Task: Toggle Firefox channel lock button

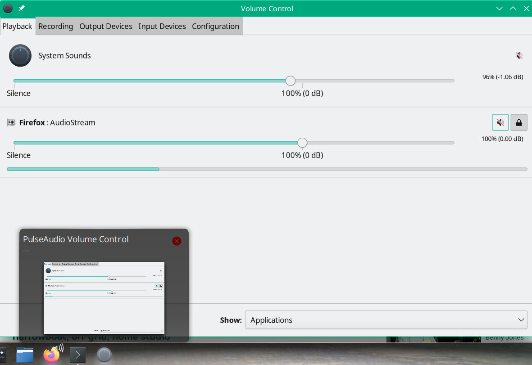Action: click(x=519, y=122)
